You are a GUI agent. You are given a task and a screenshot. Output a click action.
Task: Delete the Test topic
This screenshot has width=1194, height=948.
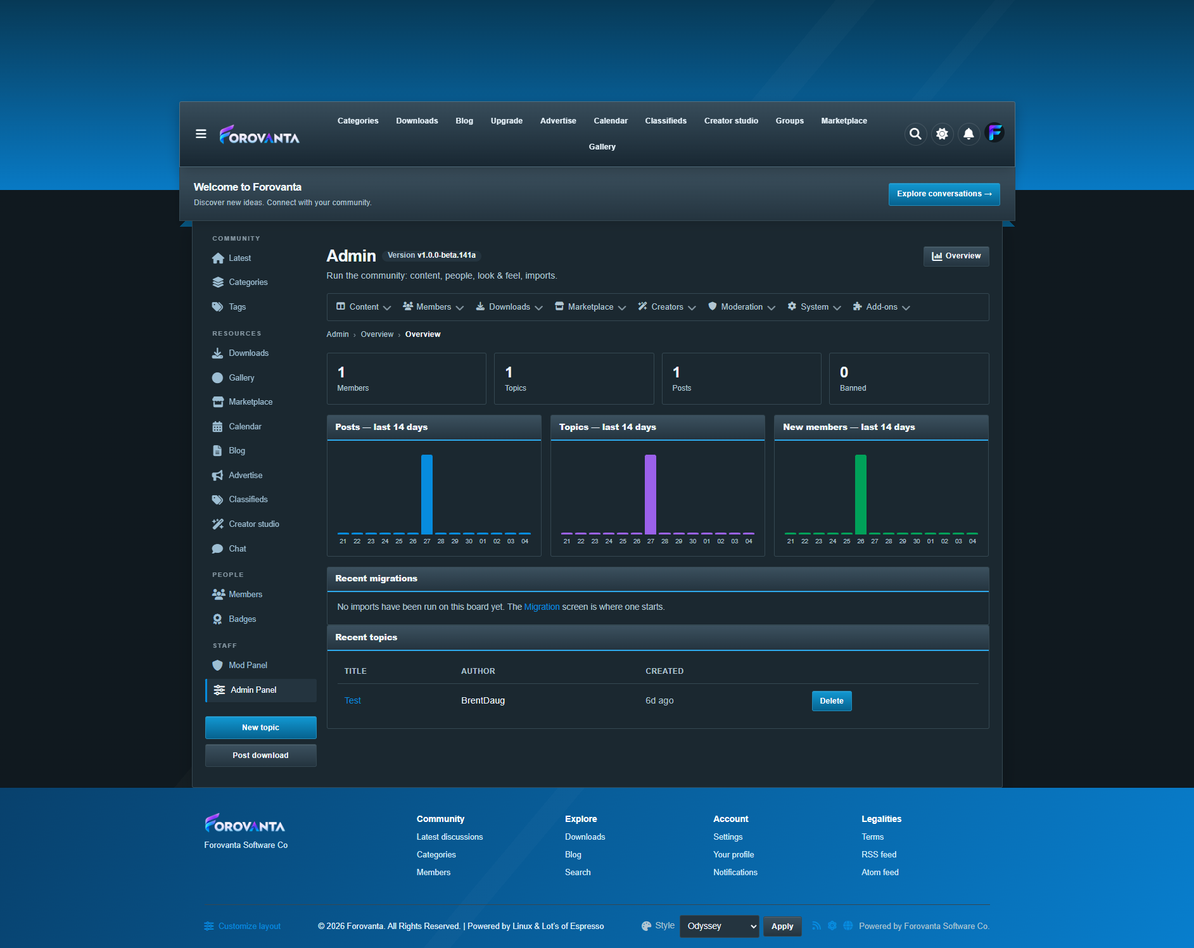[832, 701]
